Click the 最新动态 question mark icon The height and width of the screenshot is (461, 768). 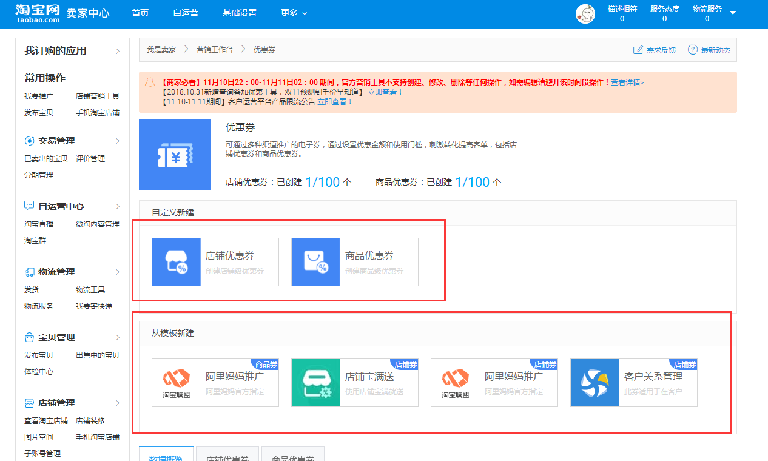pyautogui.click(x=692, y=50)
